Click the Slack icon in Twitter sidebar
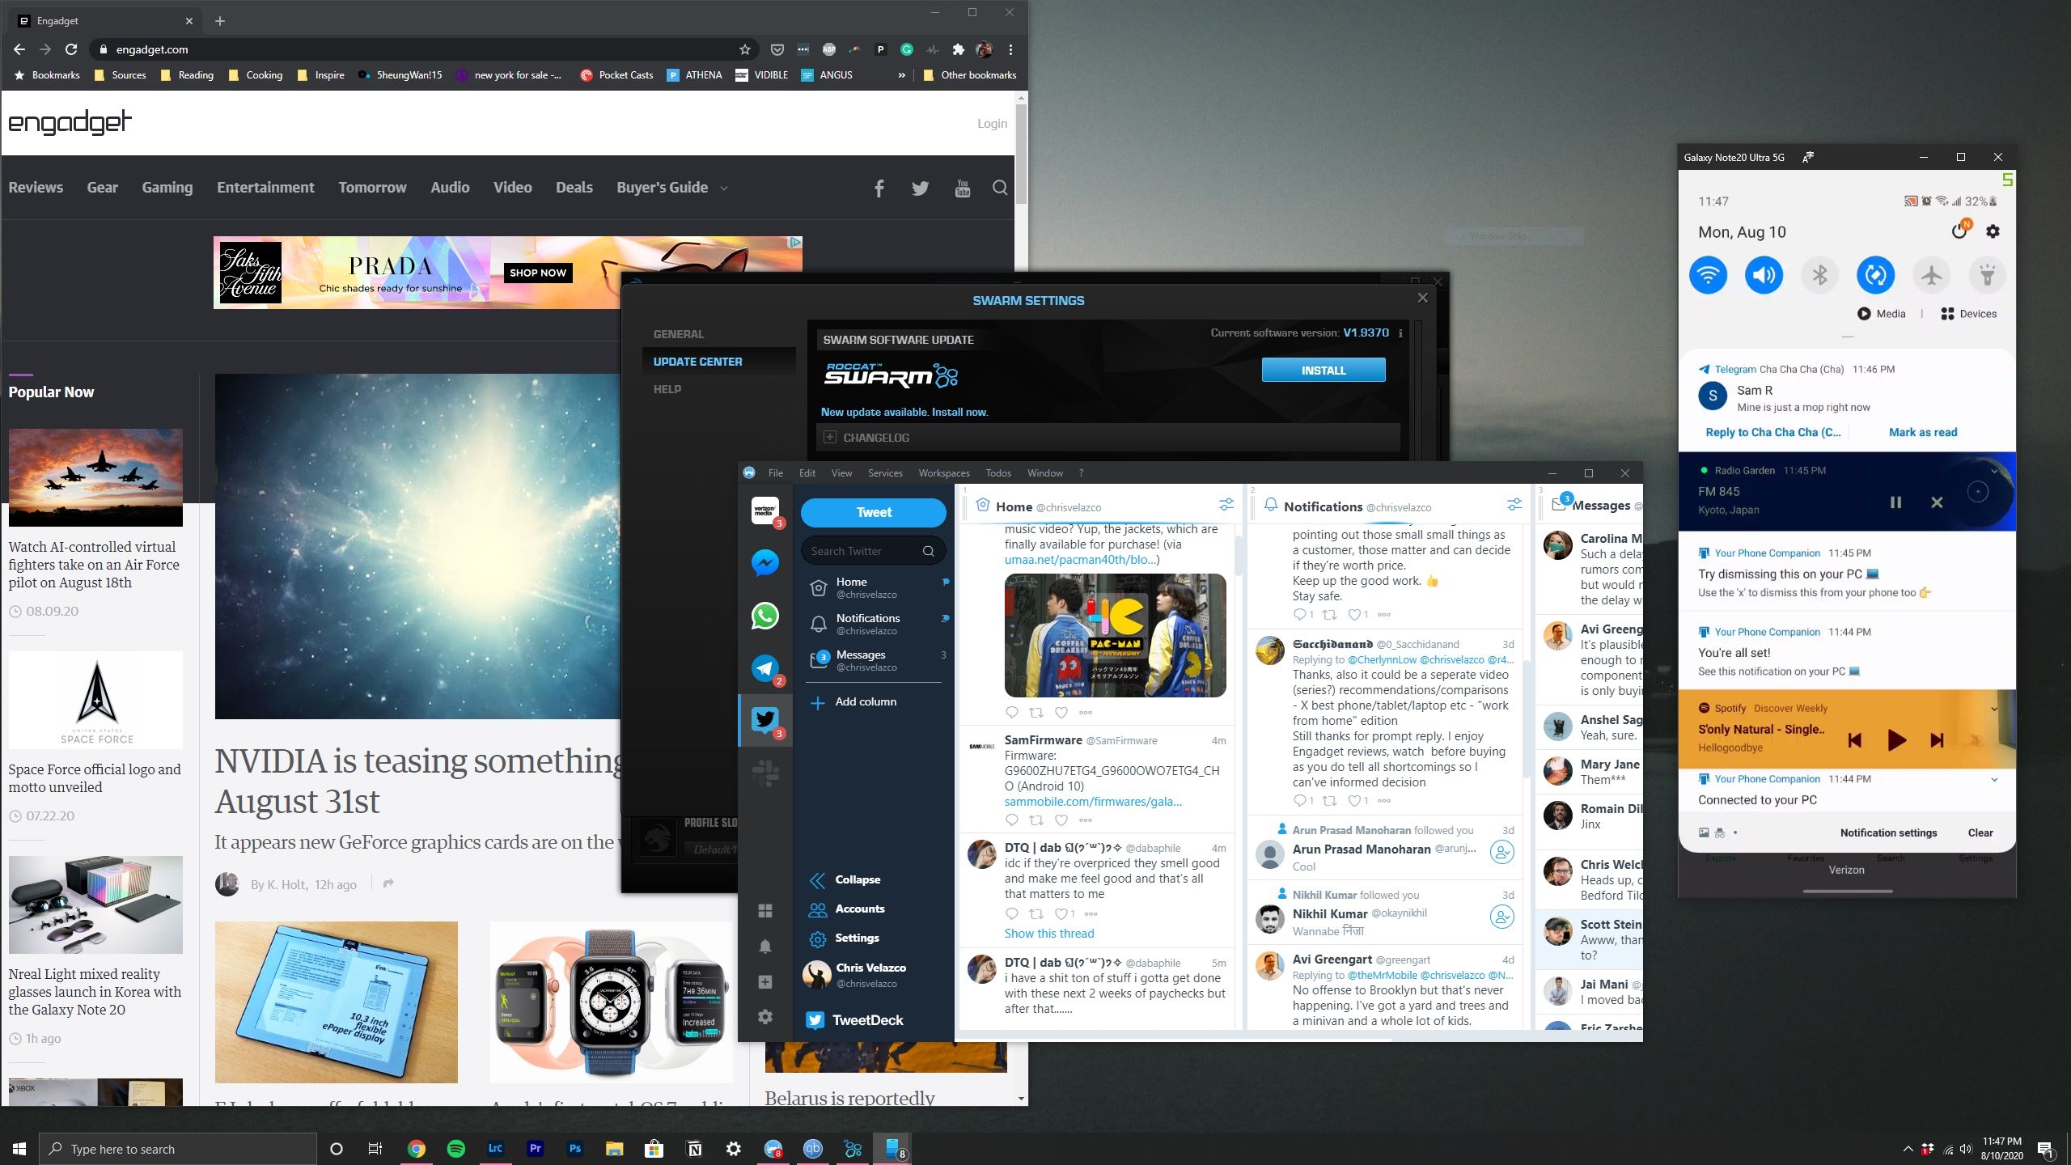Viewport: 2071px width, 1165px height. (x=764, y=773)
